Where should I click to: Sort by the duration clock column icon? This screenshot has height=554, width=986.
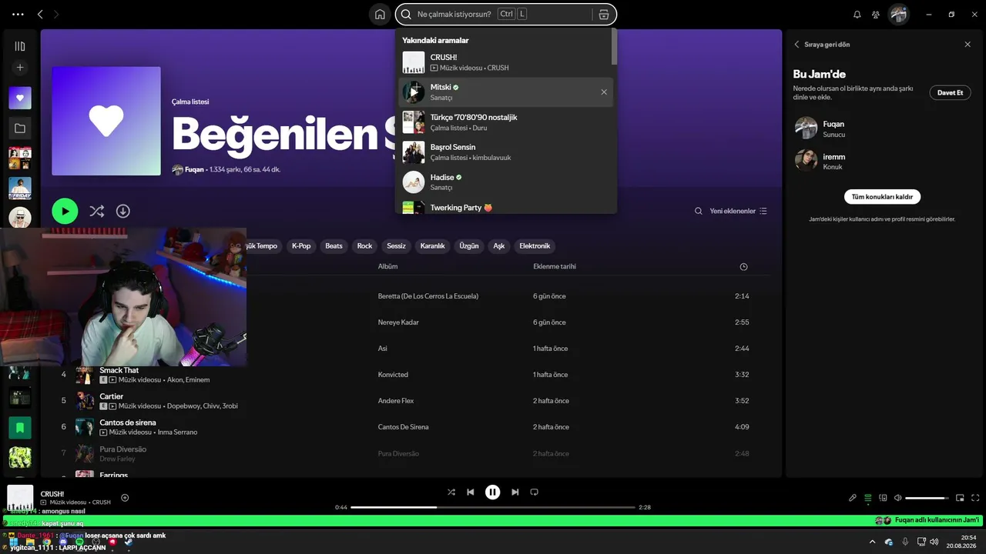click(x=743, y=267)
